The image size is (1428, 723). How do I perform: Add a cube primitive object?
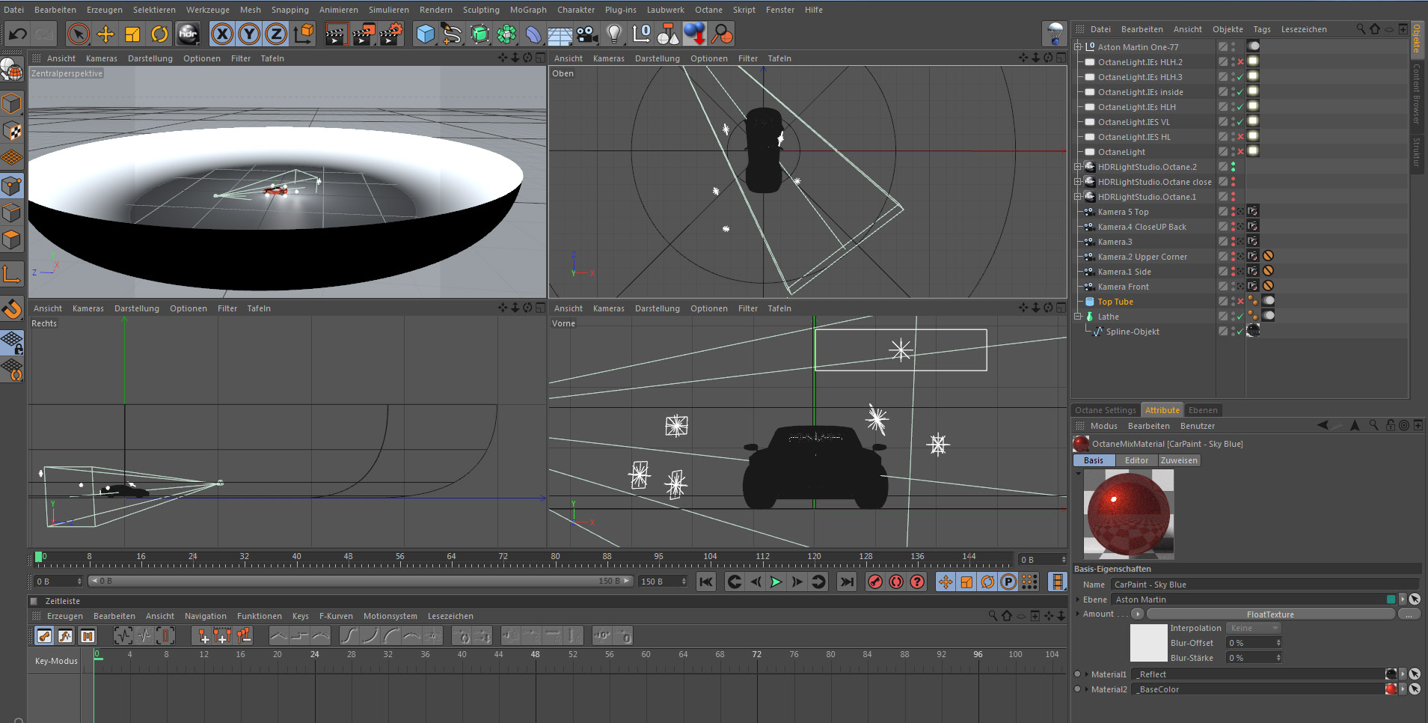point(425,34)
